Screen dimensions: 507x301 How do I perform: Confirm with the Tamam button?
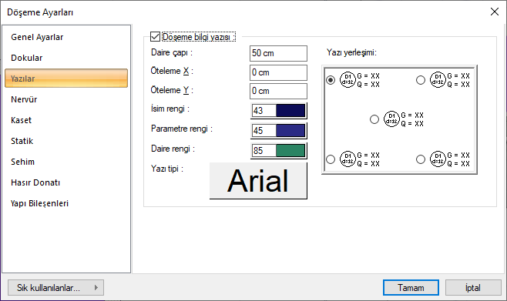coord(411,287)
